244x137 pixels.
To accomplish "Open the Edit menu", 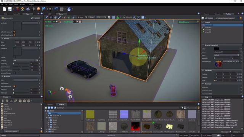I will (x=6, y=5).
